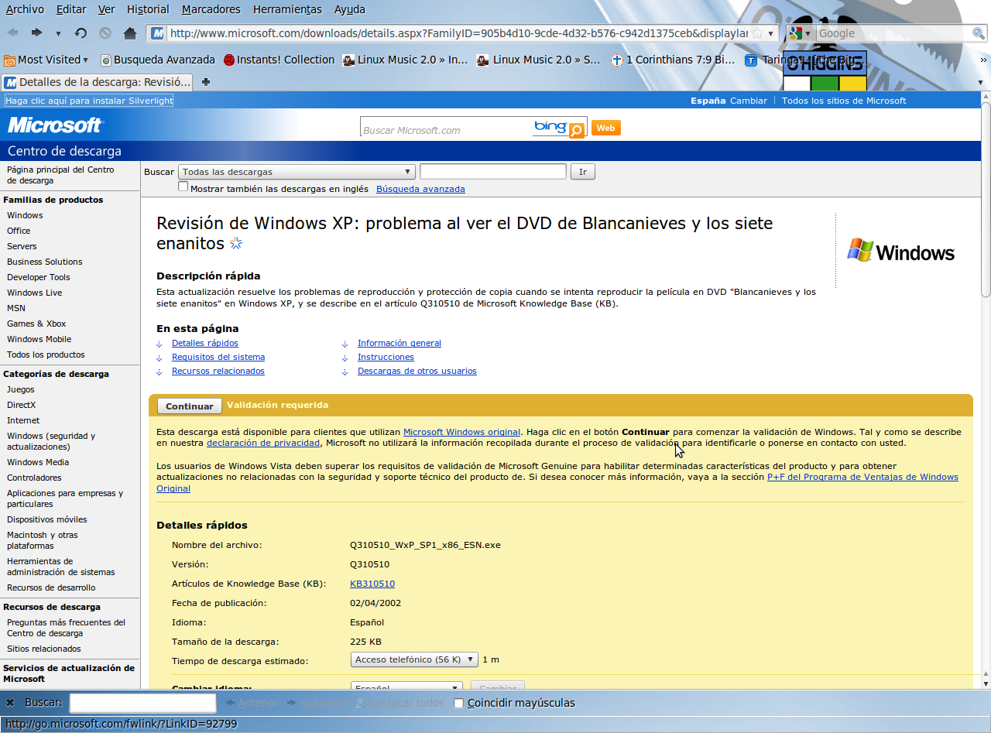
Task: Go forward with the forward arrow
Action: pyautogui.click(x=36, y=33)
